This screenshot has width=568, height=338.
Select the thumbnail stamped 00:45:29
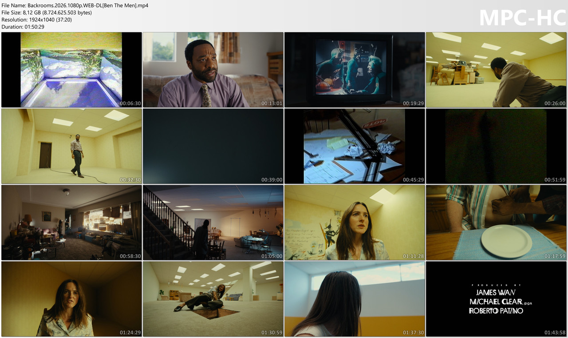(355, 146)
